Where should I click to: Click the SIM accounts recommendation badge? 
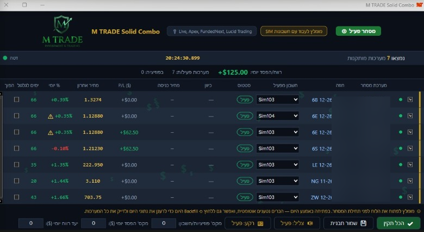coord(294,31)
